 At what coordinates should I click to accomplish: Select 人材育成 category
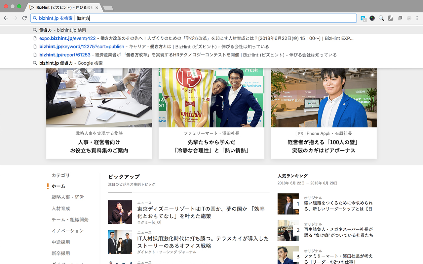(x=61, y=209)
